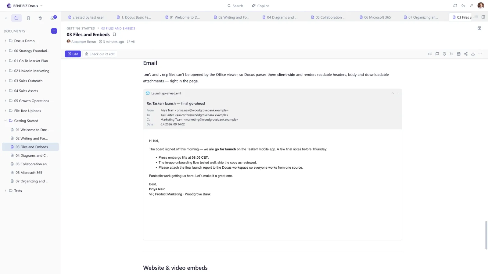Screen dimensions: 488x274
Task: Collapse the sidebar with the back chevron
Action: (x=6, y=18)
